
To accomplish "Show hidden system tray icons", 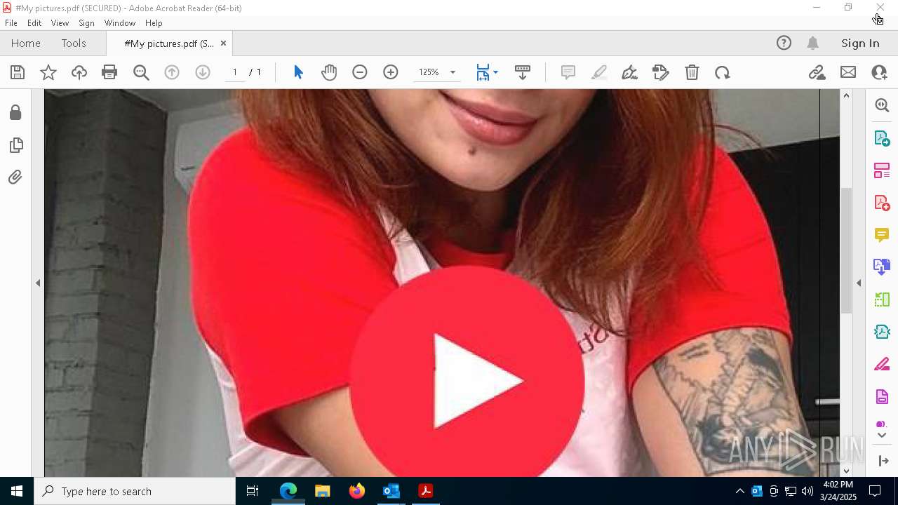I will coord(739,491).
